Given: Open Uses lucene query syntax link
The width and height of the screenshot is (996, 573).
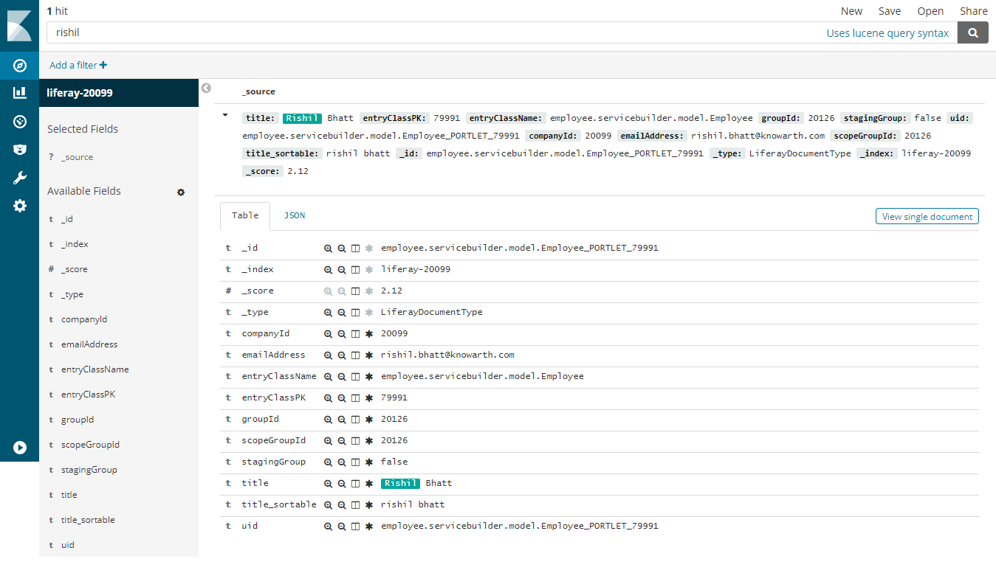Looking at the screenshot, I should tap(887, 33).
